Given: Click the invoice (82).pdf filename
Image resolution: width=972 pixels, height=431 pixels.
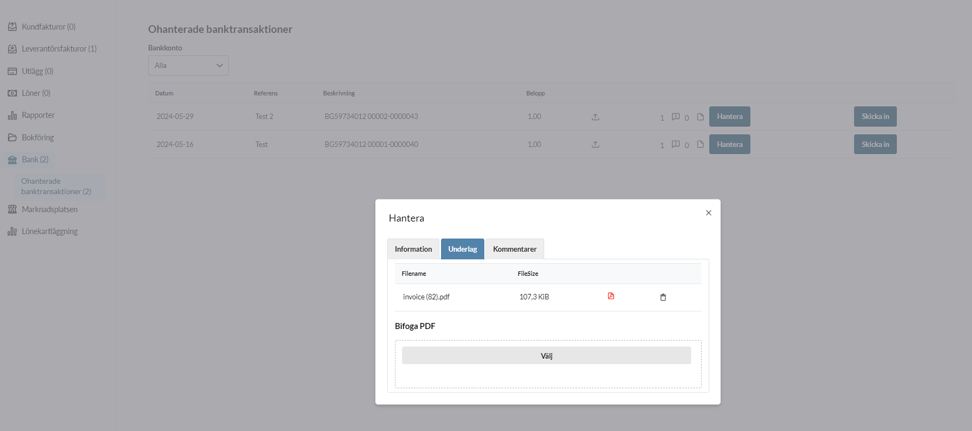Looking at the screenshot, I should 426,297.
